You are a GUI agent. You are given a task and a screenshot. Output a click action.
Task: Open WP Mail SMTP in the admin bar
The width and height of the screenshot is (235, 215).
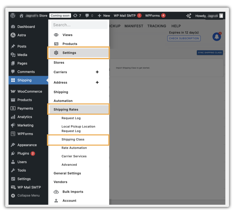127,16
